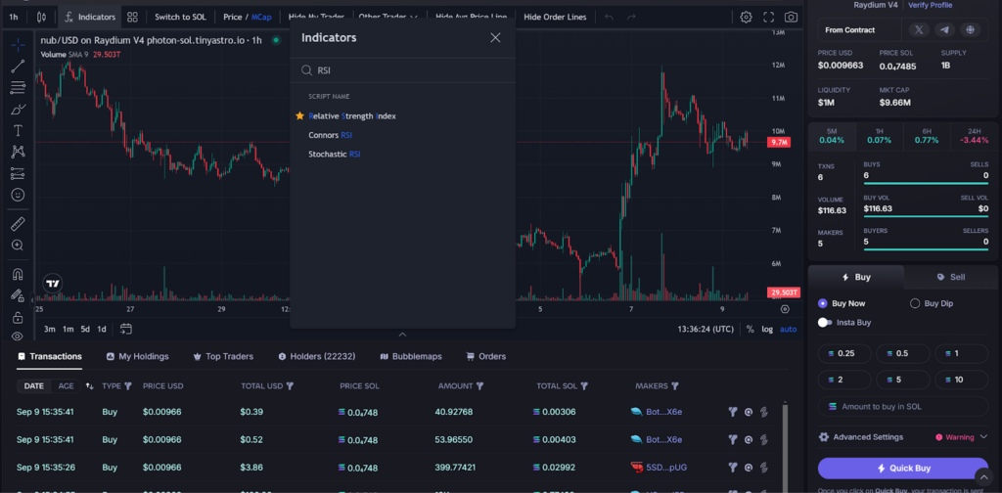Close the Indicators dialog
The image size is (1002, 493).
(495, 37)
